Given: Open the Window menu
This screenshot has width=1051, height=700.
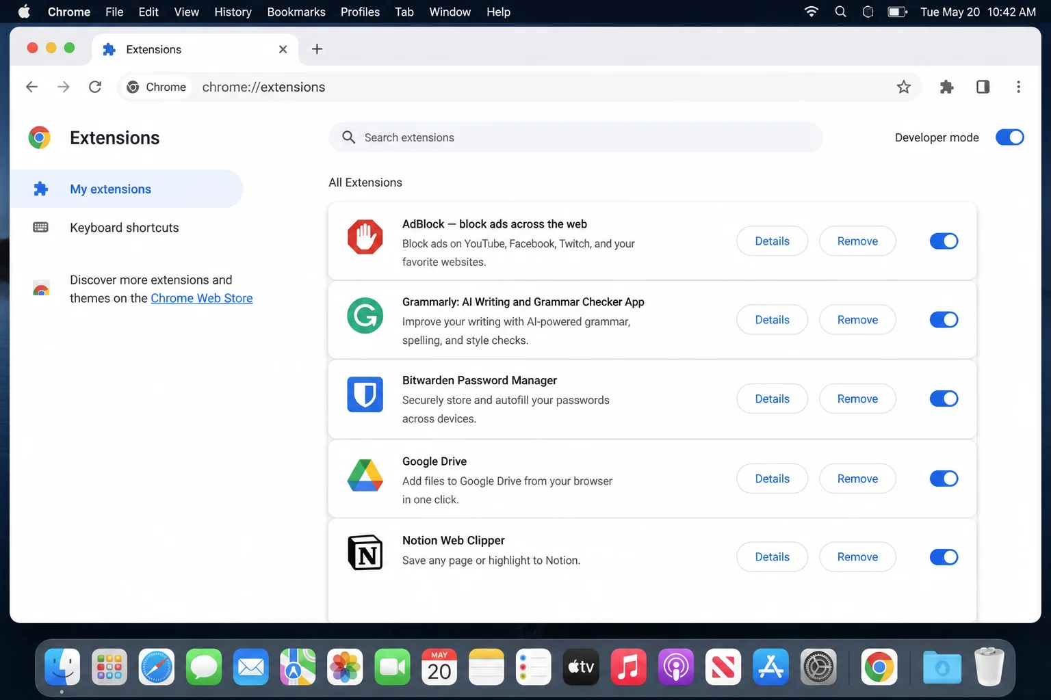Looking at the screenshot, I should 450,12.
